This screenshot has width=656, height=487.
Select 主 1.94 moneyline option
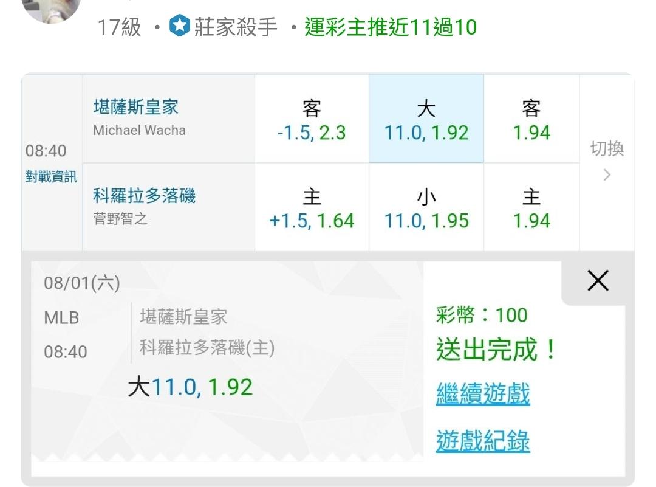click(531, 207)
